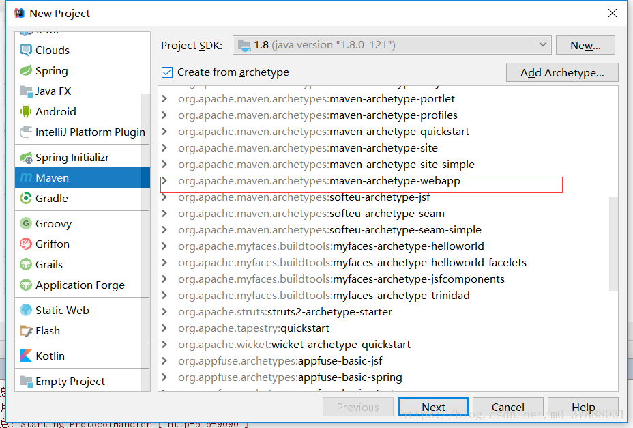Expand myfaces-archetype-helloworld-facelets row
Screen dimensions: 633x428
[164, 263]
